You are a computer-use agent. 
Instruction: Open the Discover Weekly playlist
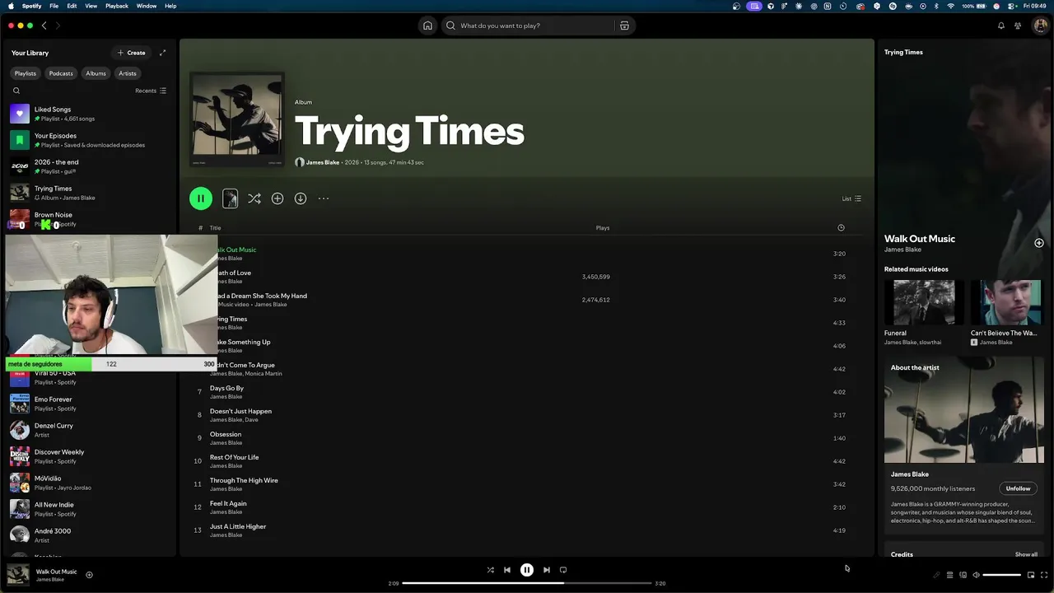(x=89, y=456)
